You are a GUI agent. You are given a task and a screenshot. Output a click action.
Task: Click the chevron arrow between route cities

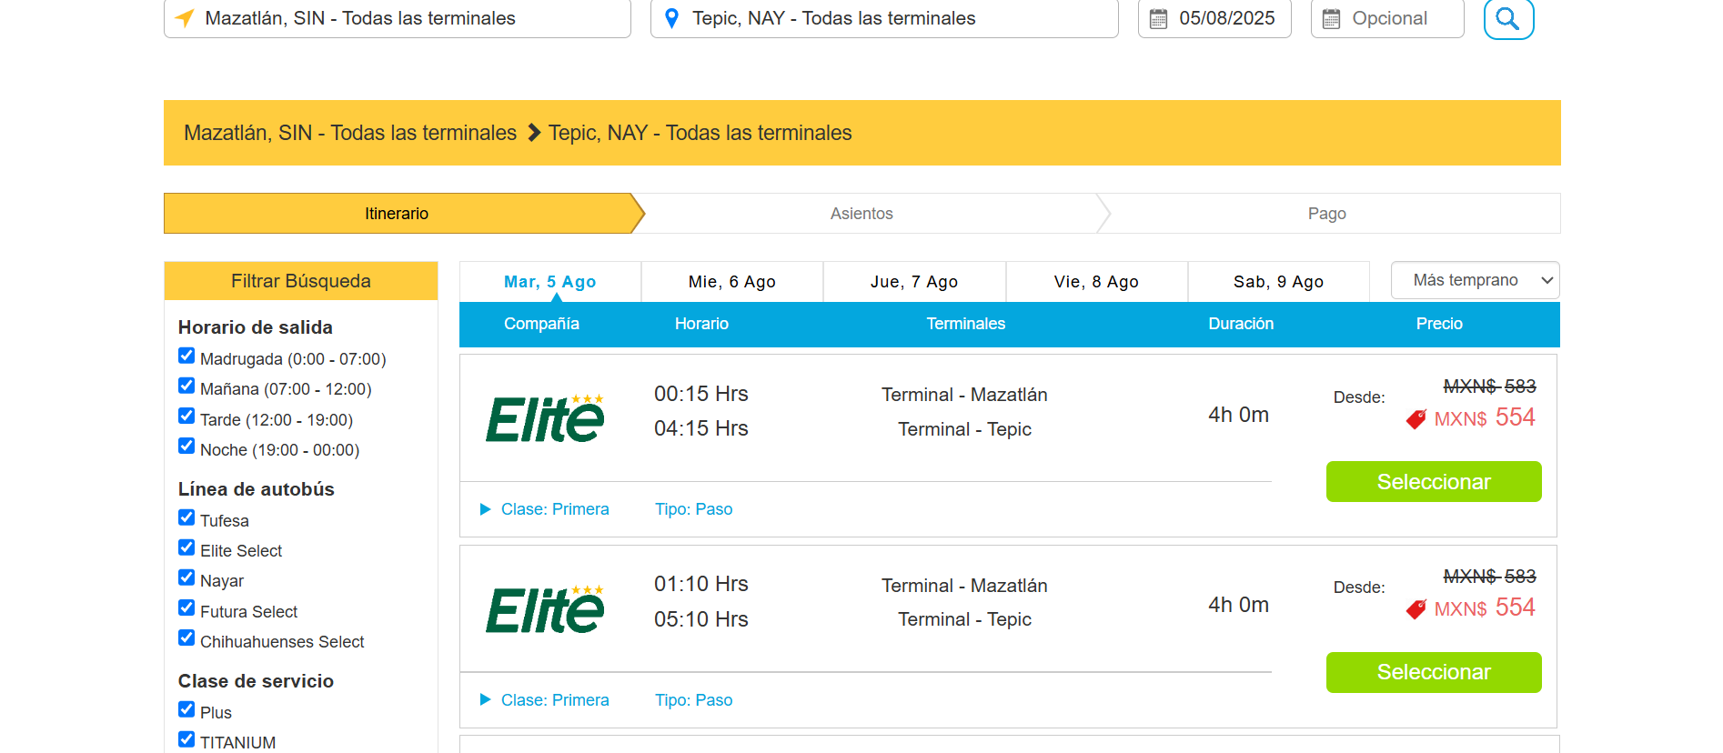[534, 133]
